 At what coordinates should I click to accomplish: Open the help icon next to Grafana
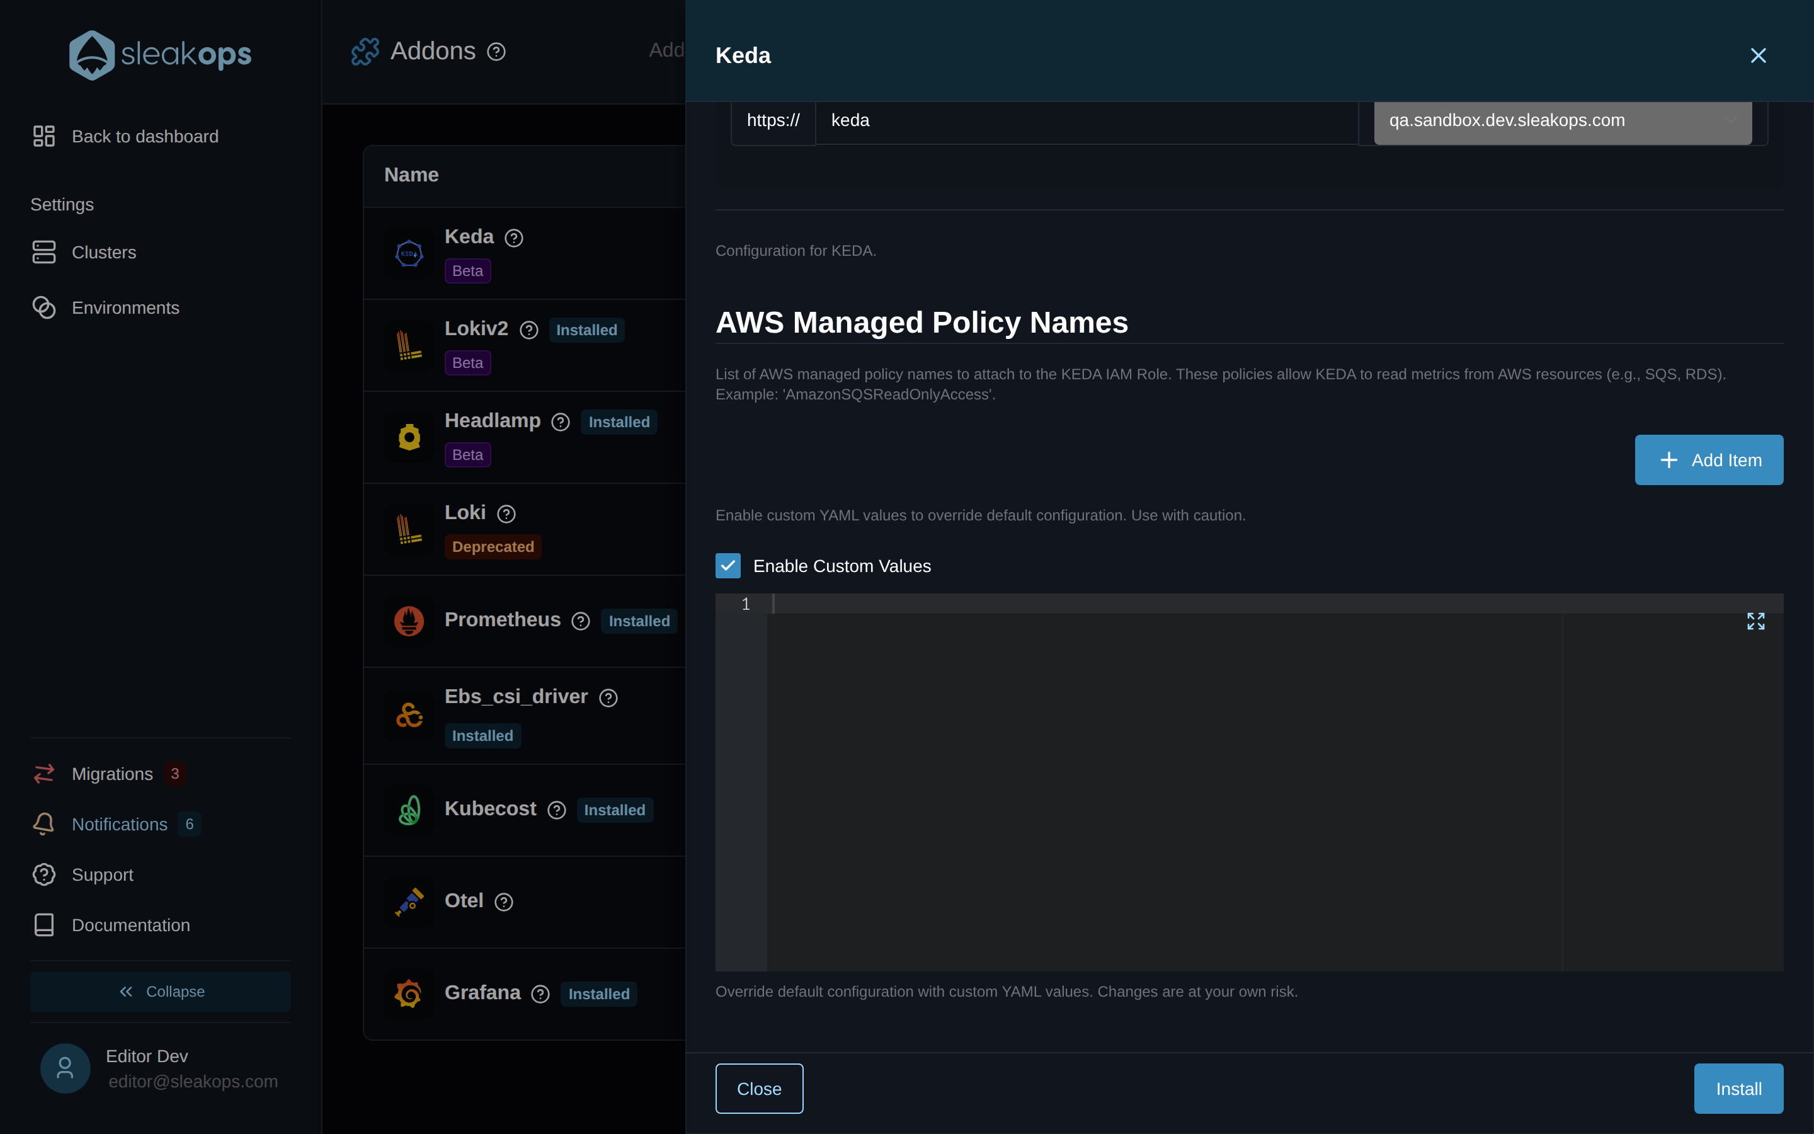(x=540, y=994)
